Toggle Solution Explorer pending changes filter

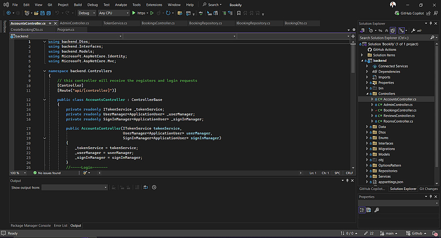pyautogui.click(x=371, y=30)
